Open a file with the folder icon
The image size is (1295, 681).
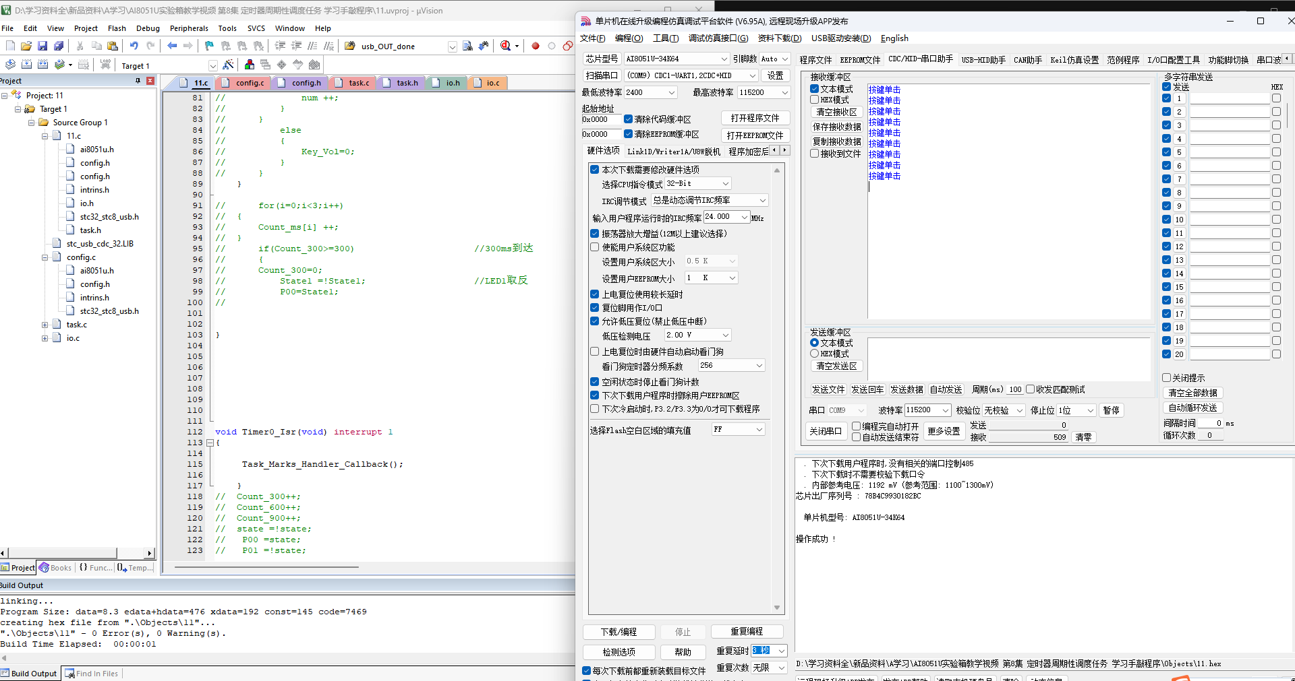(x=26, y=46)
